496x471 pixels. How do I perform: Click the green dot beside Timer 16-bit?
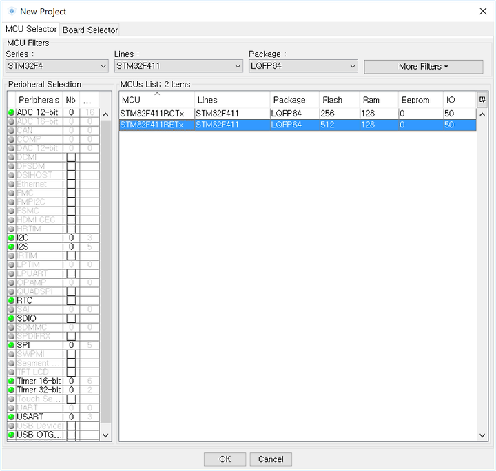(x=12, y=381)
